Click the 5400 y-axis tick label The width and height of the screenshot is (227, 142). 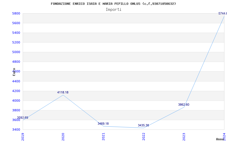(16, 33)
